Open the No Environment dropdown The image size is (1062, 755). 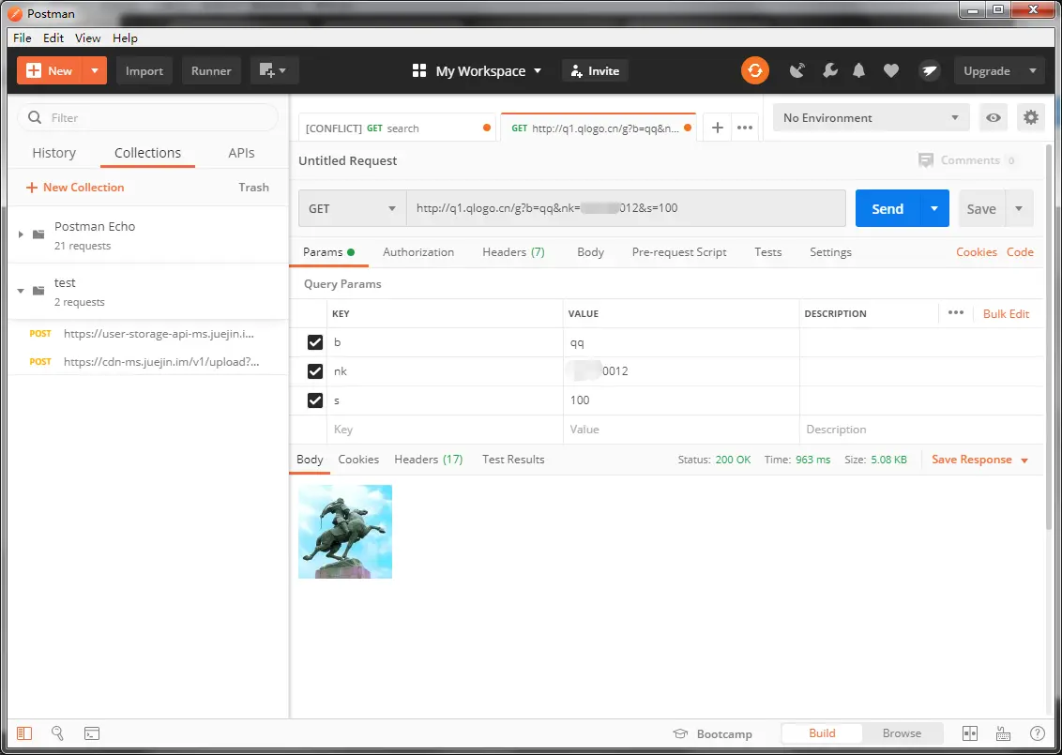click(x=871, y=118)
